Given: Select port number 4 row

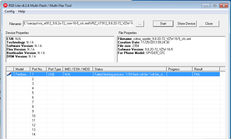Looking at the screenshot, I should [x=116, y=88].
